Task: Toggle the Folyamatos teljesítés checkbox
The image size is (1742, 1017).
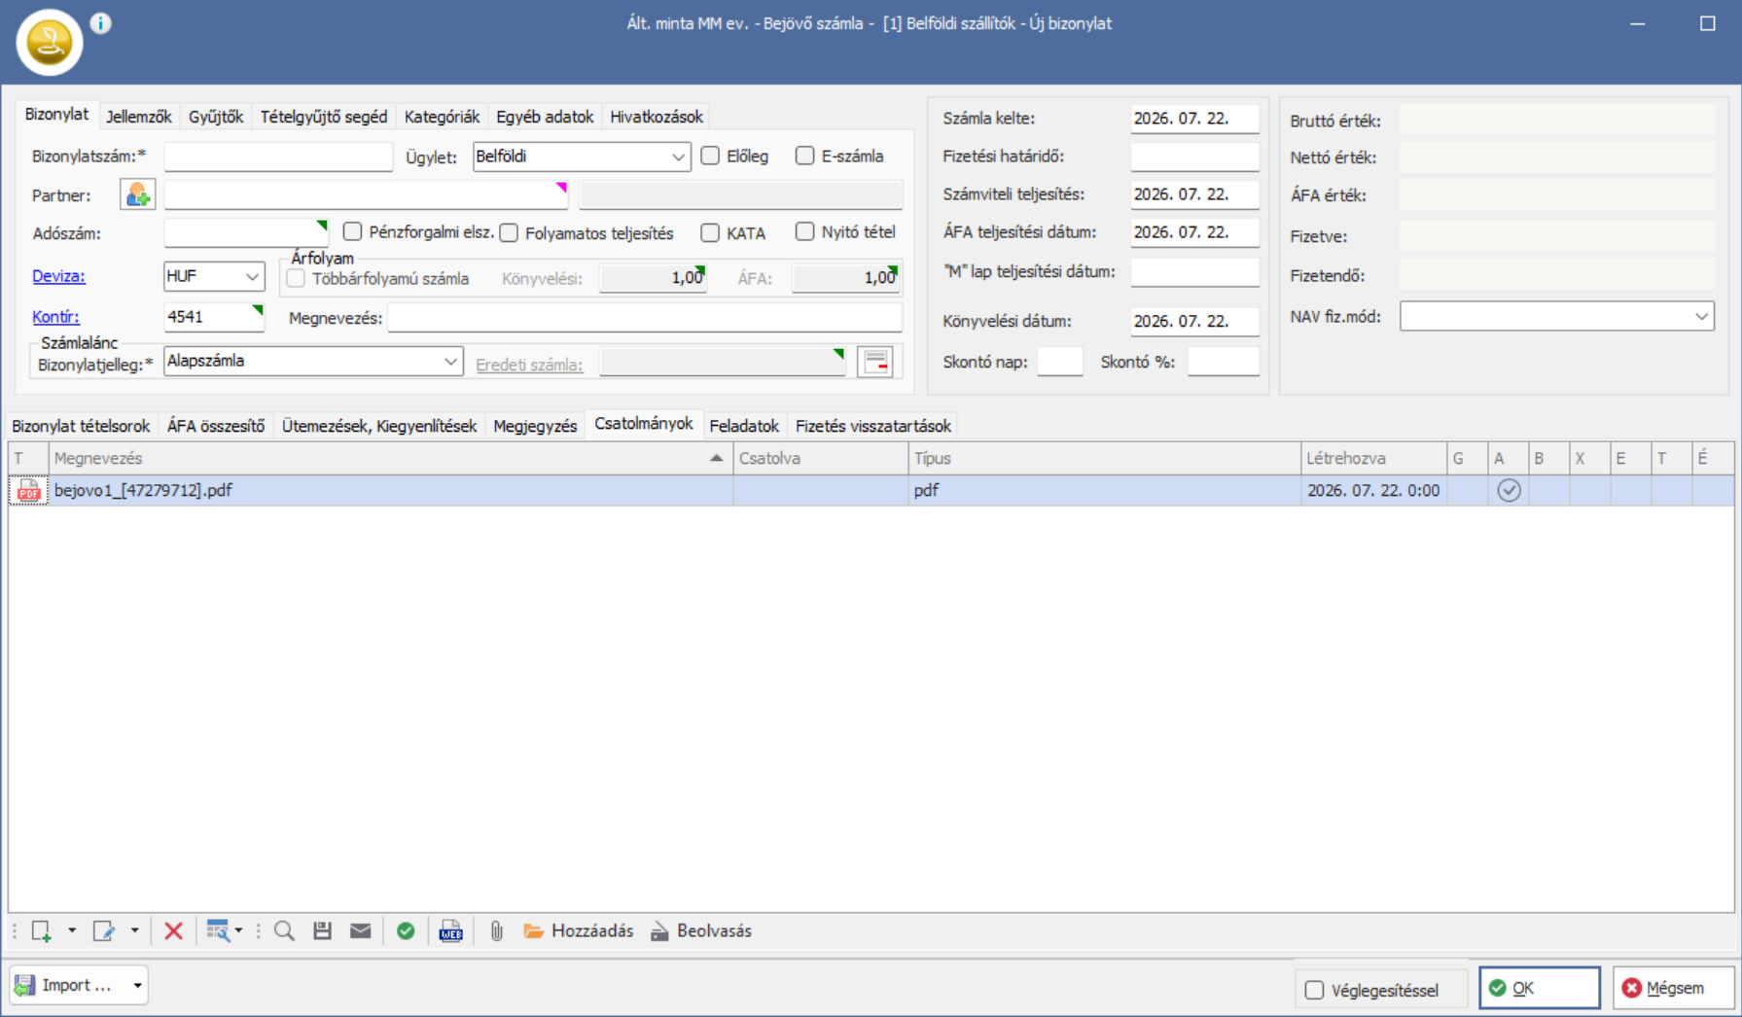Action: click(509, 233)
